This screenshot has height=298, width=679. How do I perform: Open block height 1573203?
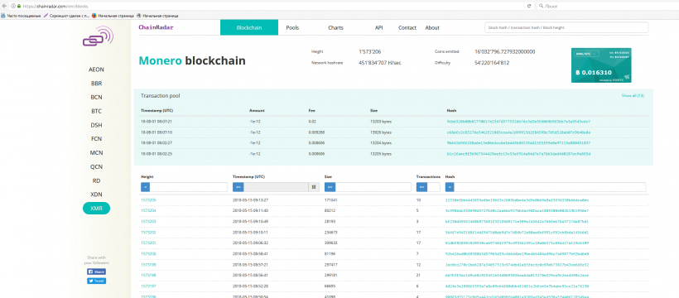pyautogui.click(x=148, y=221)
